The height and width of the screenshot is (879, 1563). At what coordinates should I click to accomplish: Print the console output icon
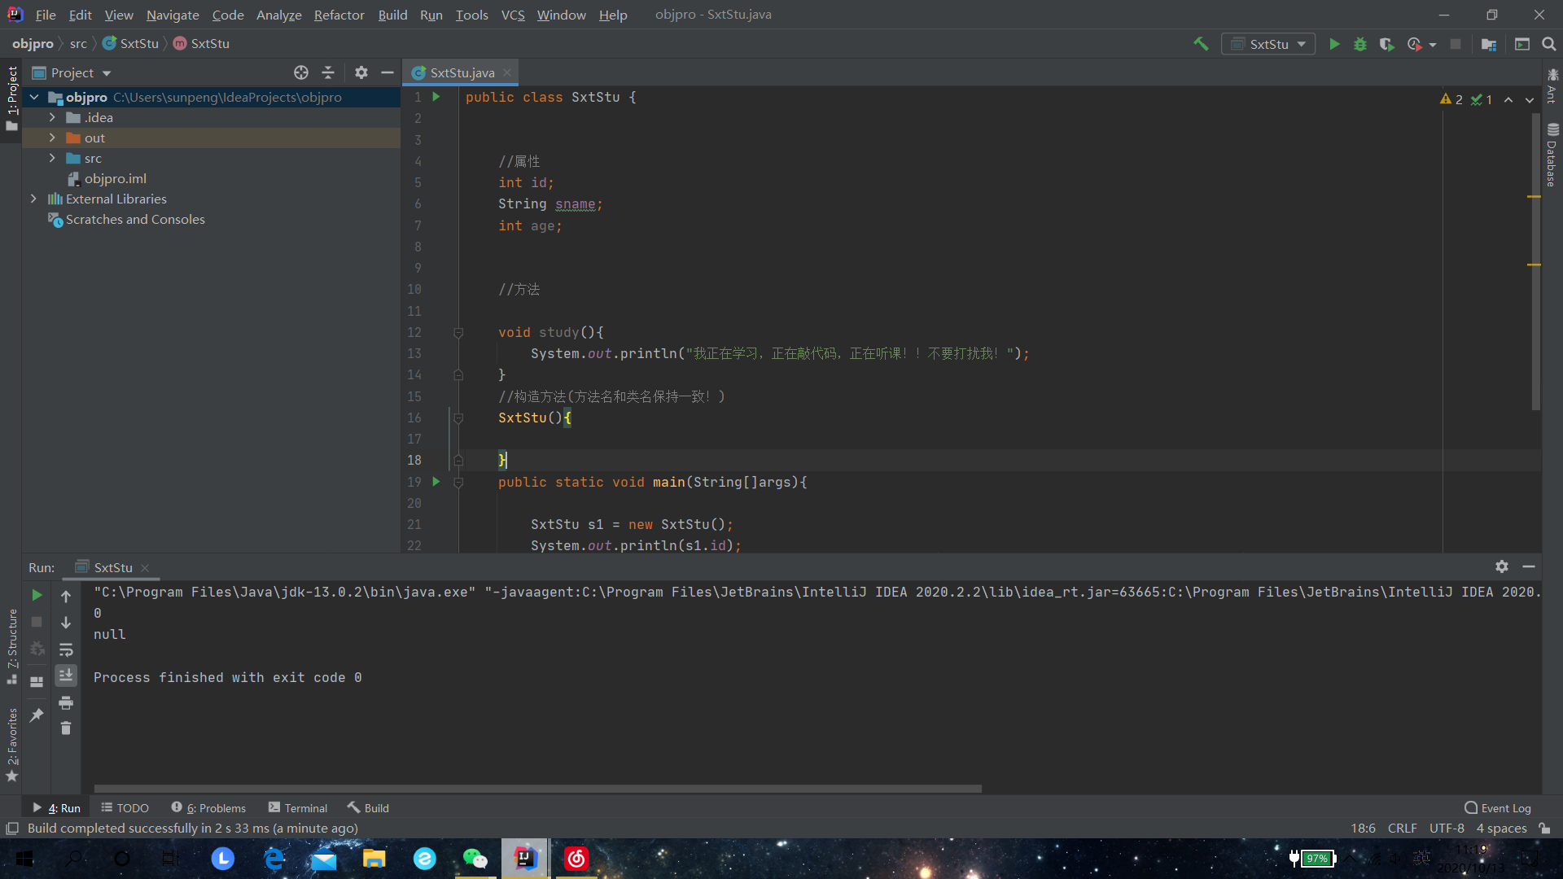[66, 702]
